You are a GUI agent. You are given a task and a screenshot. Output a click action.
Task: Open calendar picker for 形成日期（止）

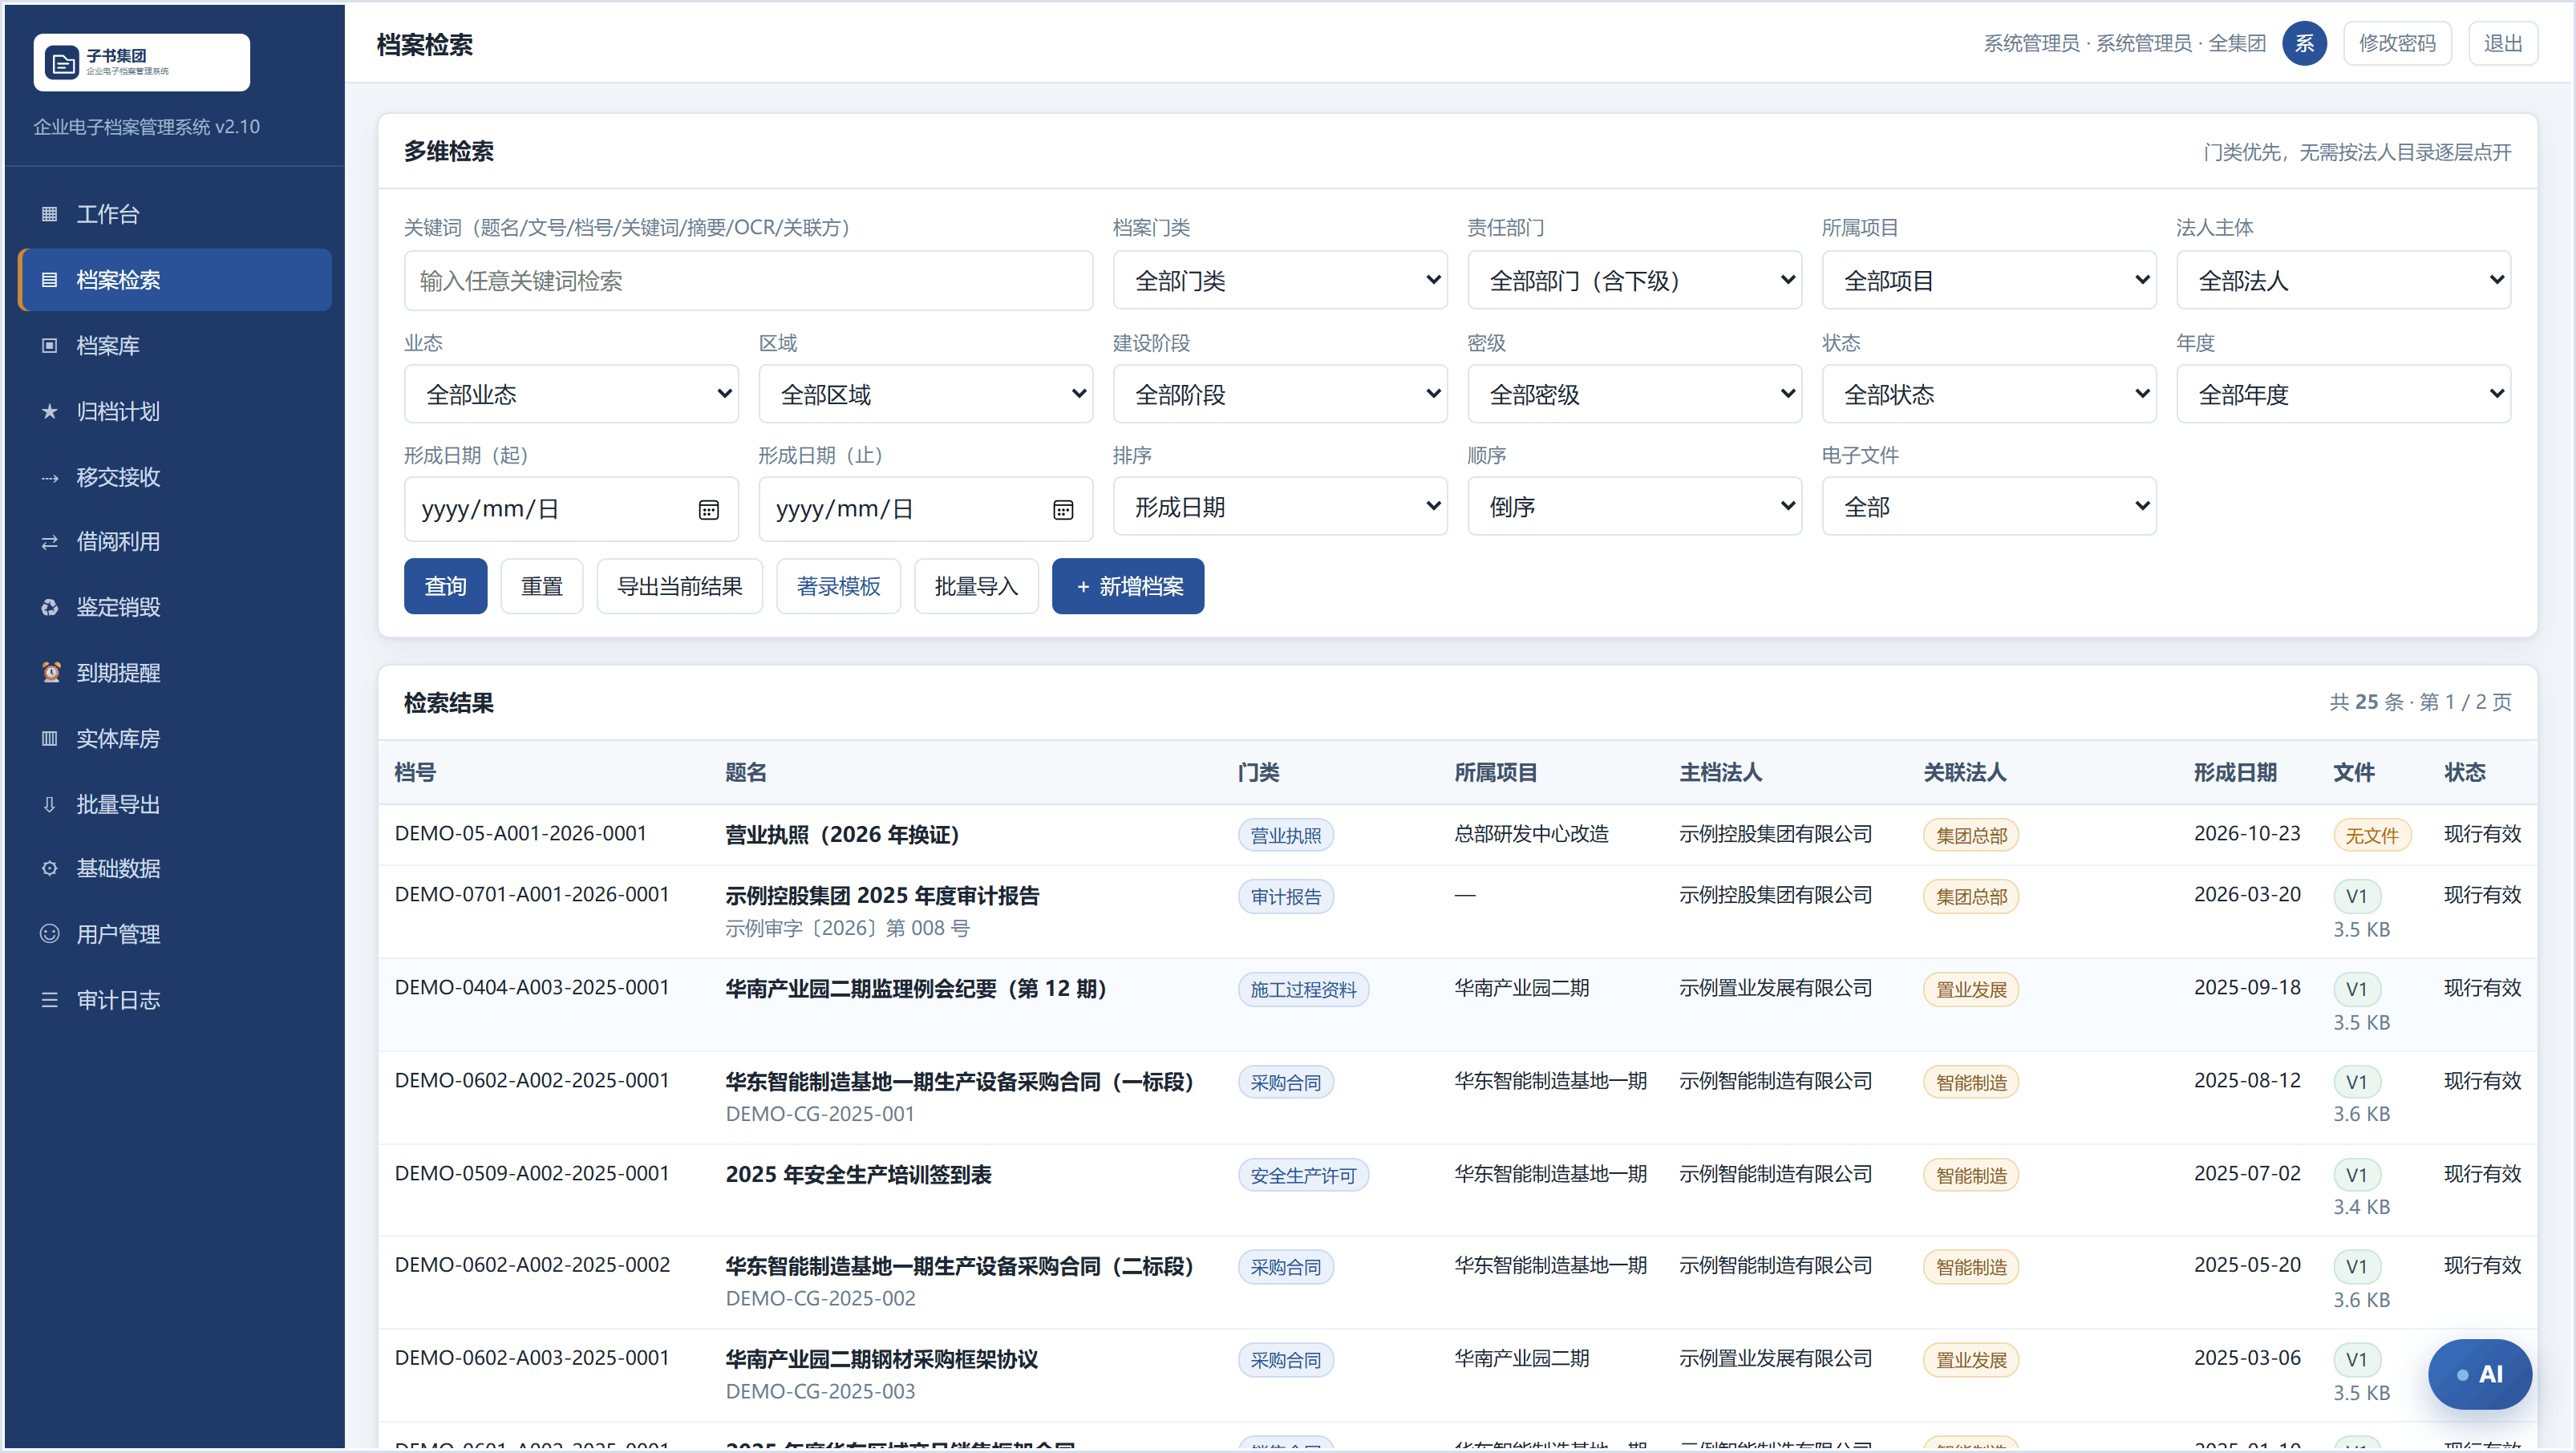point(1063,510)
